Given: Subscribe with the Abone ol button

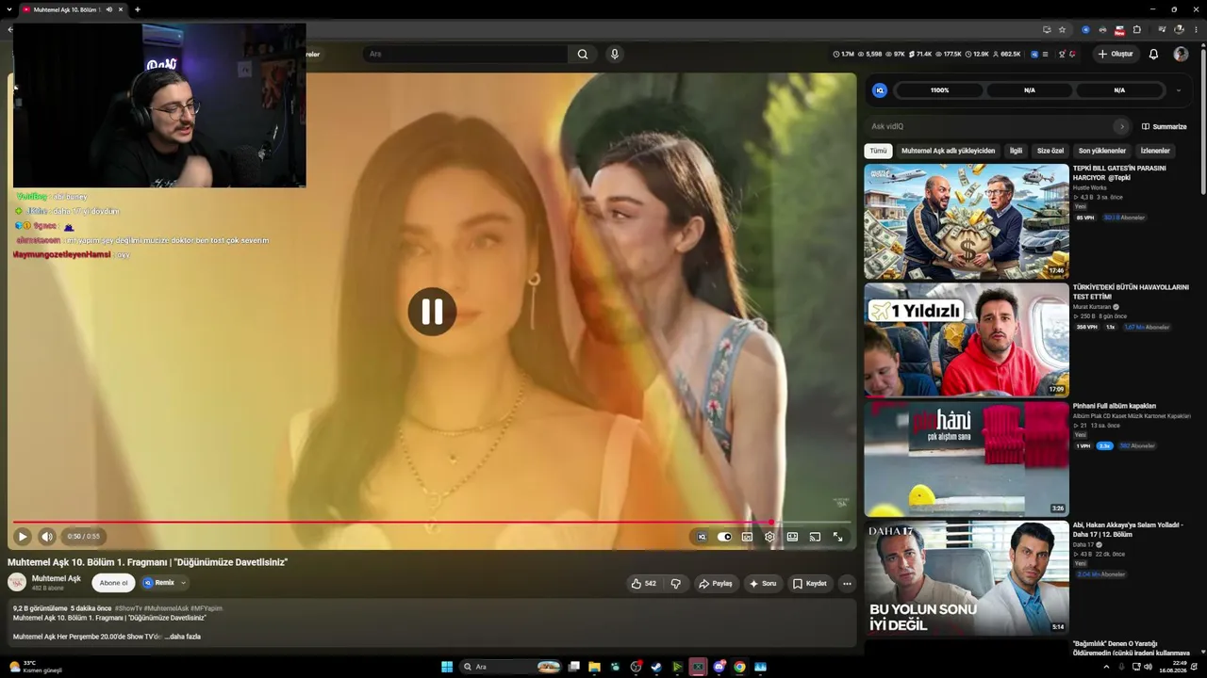Looking at the screenshot, I should click(x=113, y=583).
